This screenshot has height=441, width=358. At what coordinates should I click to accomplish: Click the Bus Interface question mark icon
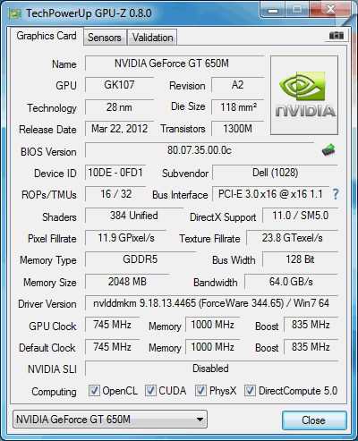pos(336,194)
